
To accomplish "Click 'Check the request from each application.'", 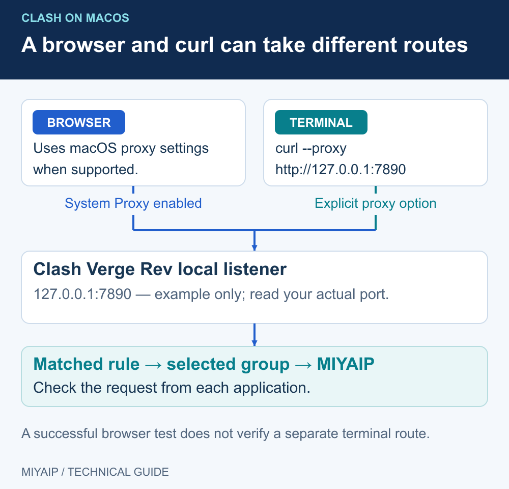I will click(172, 388).
